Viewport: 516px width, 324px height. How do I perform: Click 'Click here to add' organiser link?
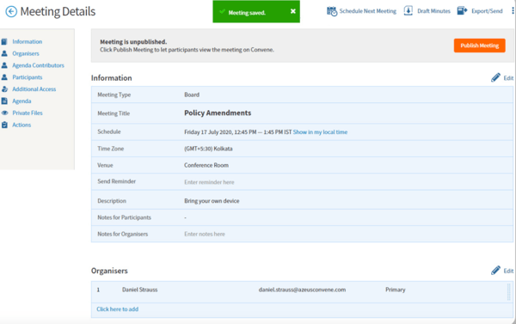[x=118, y=309]
